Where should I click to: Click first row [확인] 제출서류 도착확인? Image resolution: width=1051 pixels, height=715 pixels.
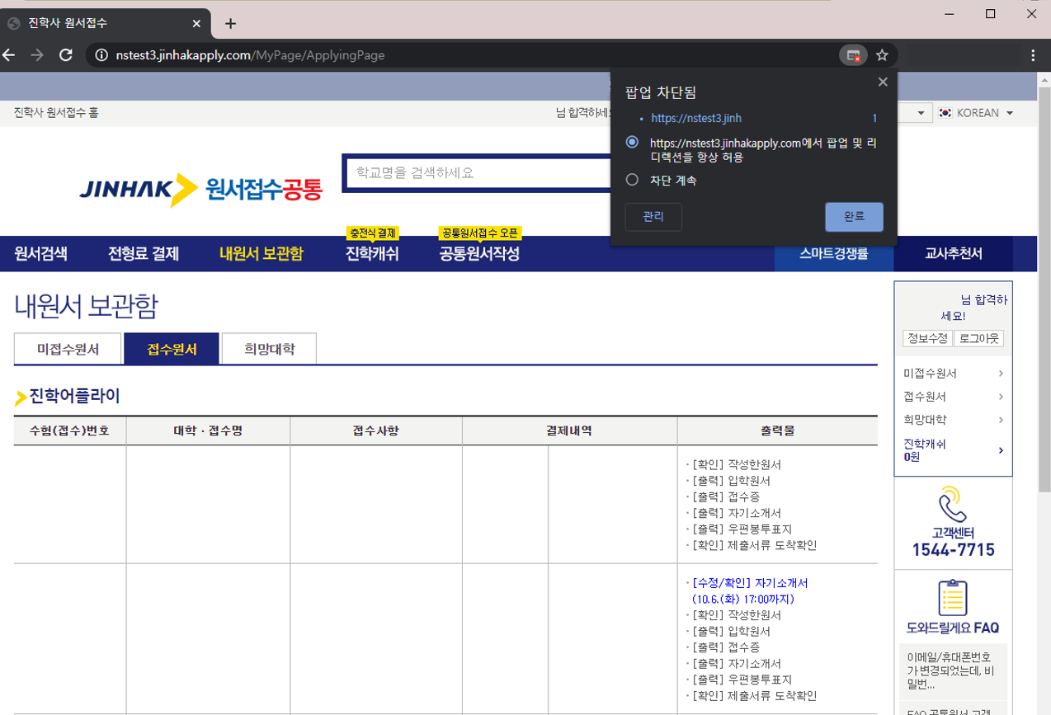point(755,545)
